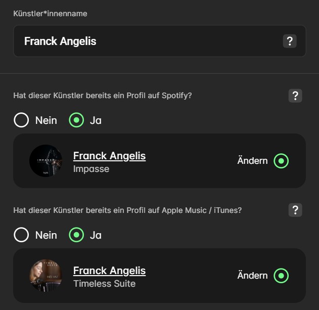Click Ändern for the Apple Music profile
Screen dimensions: 319x310
(252, 276)
